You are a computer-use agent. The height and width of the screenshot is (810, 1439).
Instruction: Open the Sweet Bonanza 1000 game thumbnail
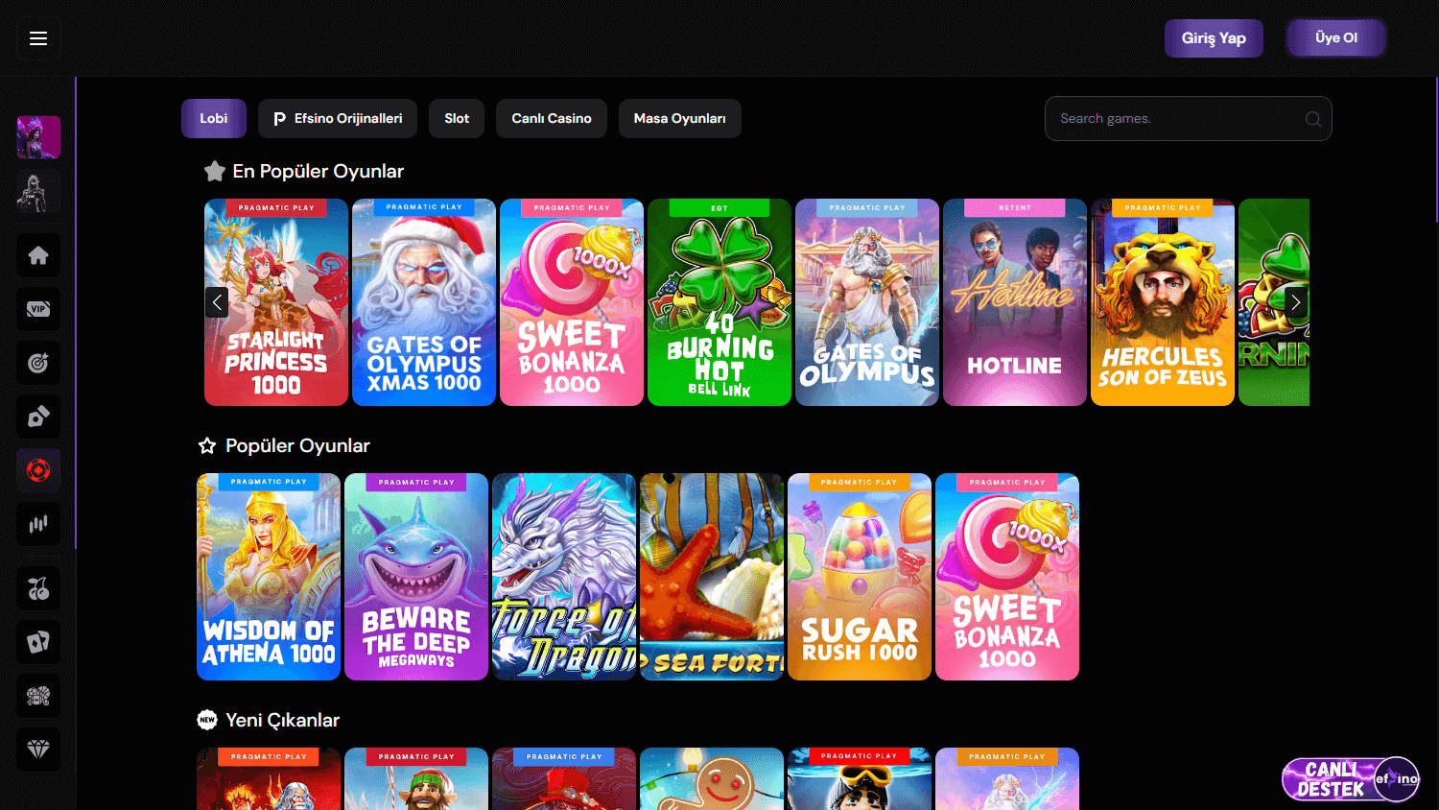(x=572, y=302)
